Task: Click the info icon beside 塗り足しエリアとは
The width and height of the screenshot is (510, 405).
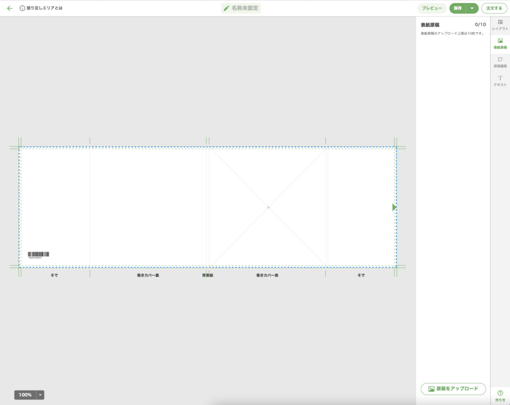Action: point(22,8)
